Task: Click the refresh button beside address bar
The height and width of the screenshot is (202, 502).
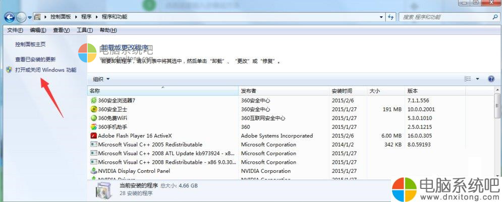Action: [391, 17]
